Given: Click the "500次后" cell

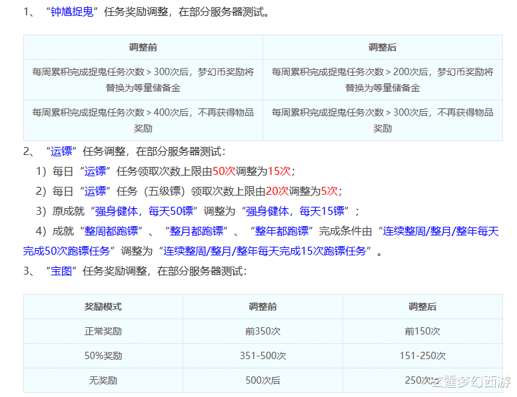Looking at the screenshot, I should point(262,380).
